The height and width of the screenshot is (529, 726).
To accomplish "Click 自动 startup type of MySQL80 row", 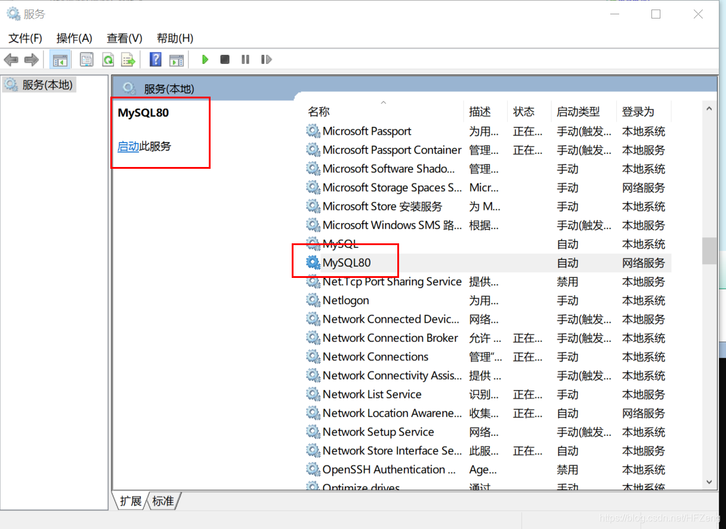I will point(567,262).
